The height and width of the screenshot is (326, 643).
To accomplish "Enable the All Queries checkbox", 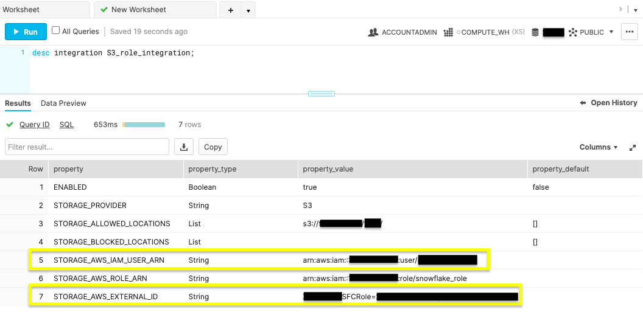I will point(56,31).
